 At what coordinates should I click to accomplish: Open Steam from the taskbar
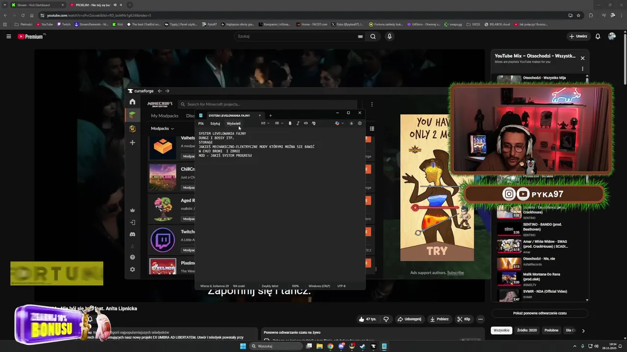click(x=362, y=346)
